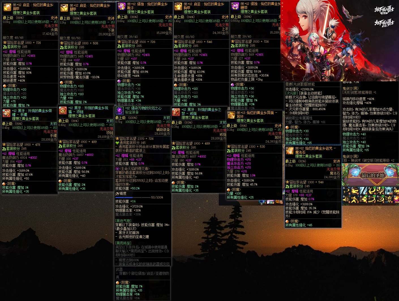The width and height of the screenshot is (399, 301).
Task: Click the slash skill icon bound to E
Action: point(363,191)
